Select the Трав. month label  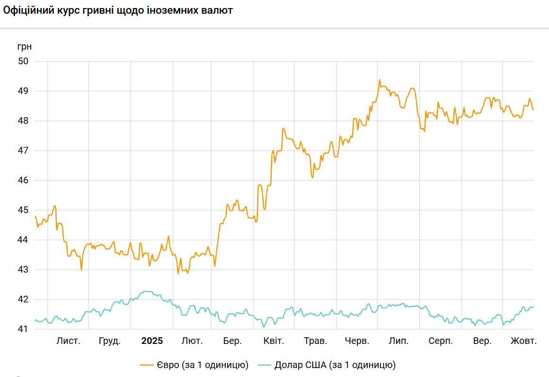[315, 341]
